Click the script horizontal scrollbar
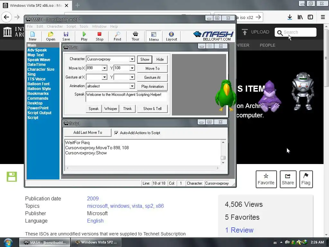329x247 pixels. [142, 168]
